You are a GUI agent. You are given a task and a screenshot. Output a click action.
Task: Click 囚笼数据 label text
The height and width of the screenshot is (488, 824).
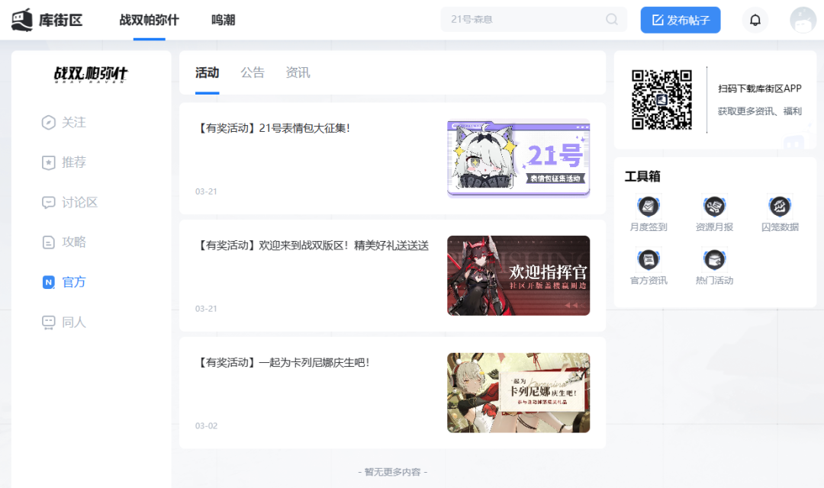click(x=780, y=227)
